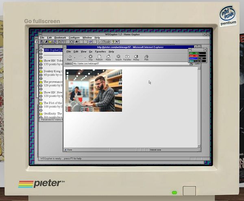This screenshot has width=244, height=201.
Task: Open the Go menu in Internet Explorer
Action: click(x=91, y=51)
